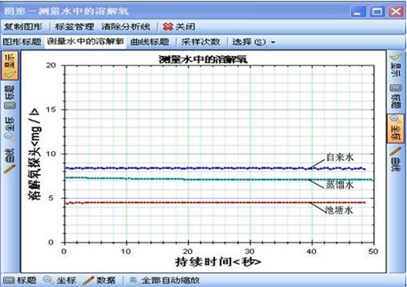Open the right 曲线 pencil icon
The image size is (407, 287).
coord(396,151)
